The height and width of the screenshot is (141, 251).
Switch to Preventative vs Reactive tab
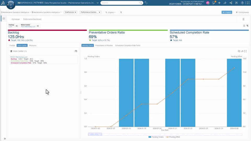coord(104,45)
